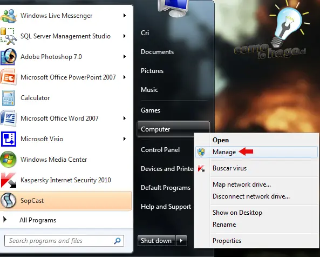Click the Kaspersky Internet Security 2010 icon
The height and width of the screenshot is (257, 320).
click(x=9, y=180)
